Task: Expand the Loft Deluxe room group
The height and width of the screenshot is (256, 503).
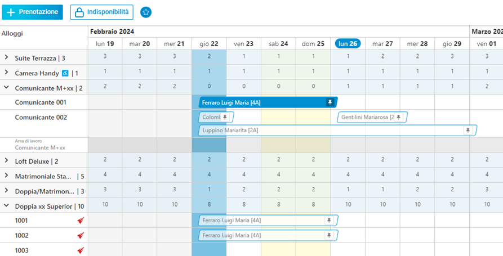Action: click(x=6, y=160)
